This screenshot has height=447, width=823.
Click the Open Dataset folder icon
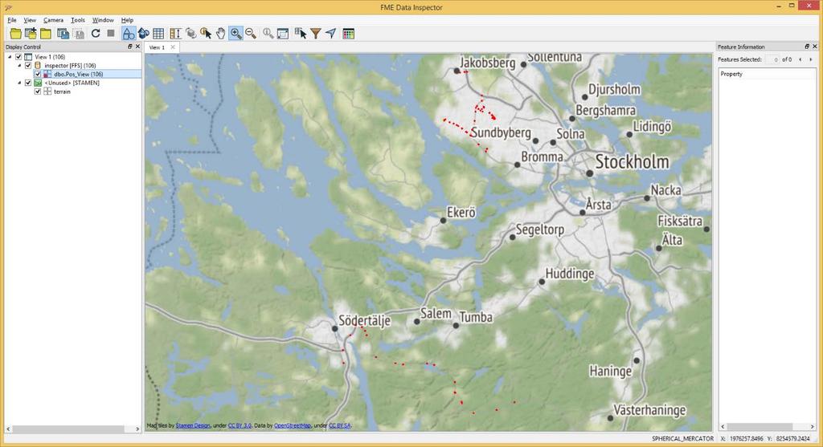tap(16, 34)
